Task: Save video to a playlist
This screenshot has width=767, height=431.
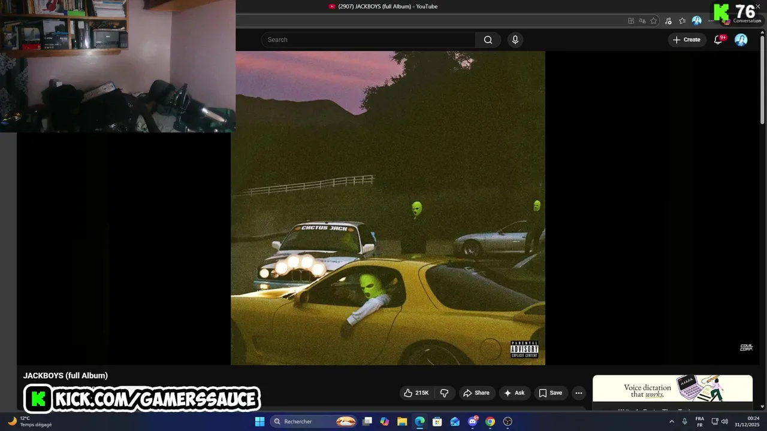Action: tap(550, 393)
